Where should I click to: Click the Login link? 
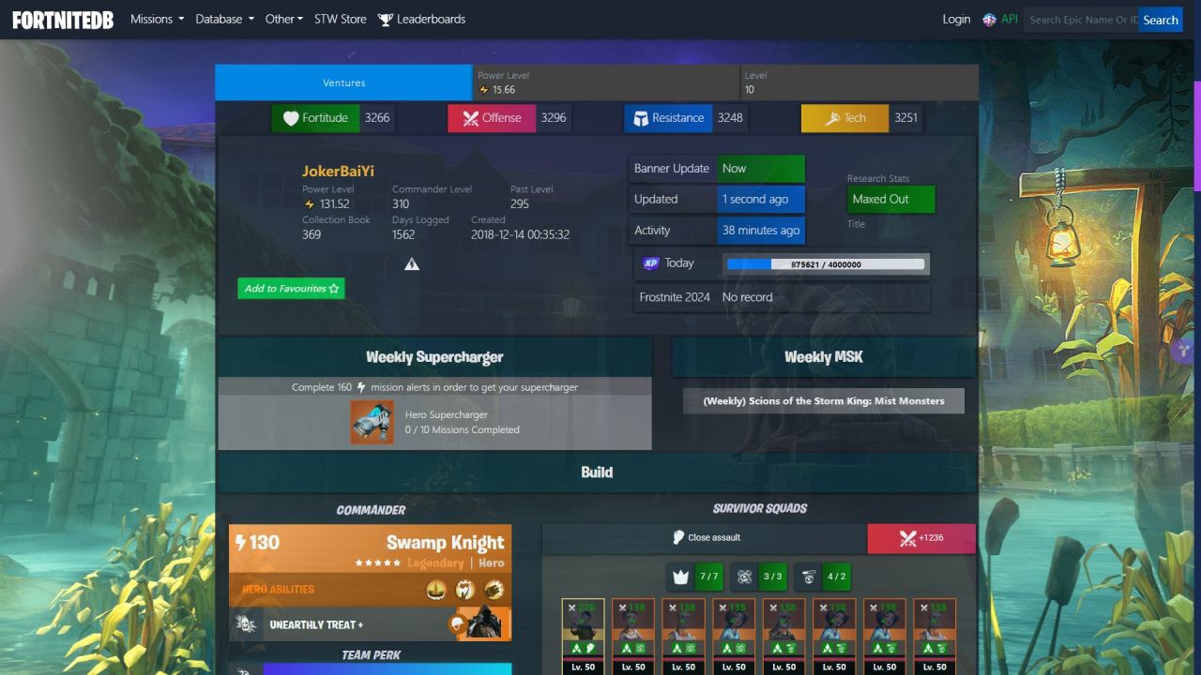tap(956, 19)
